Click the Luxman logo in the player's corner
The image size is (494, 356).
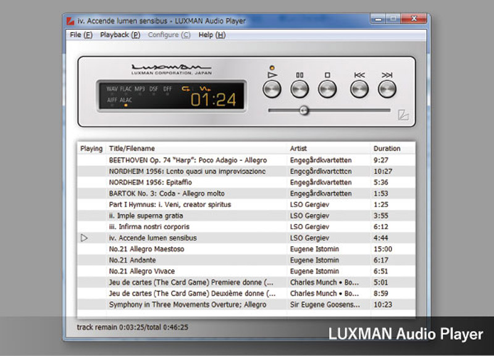coord(402,116)
